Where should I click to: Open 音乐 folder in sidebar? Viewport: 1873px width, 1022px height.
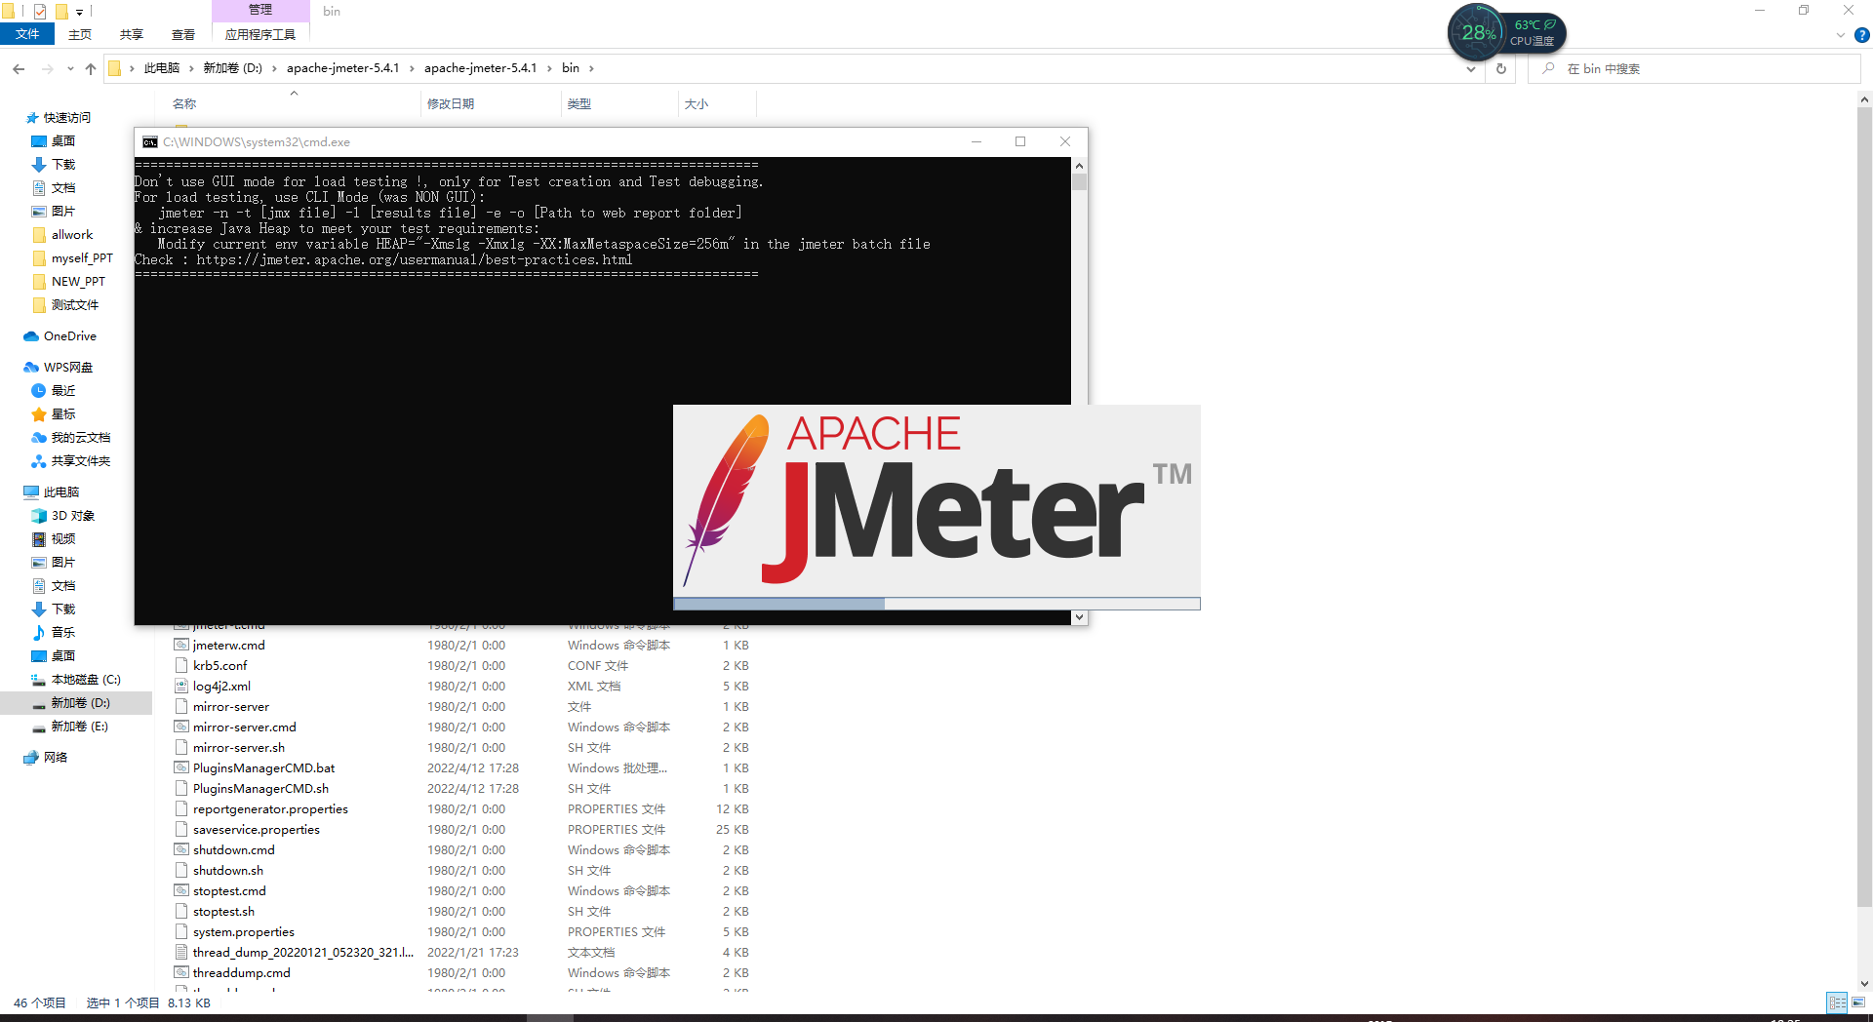pyautogui.click(x=63, y=633)
